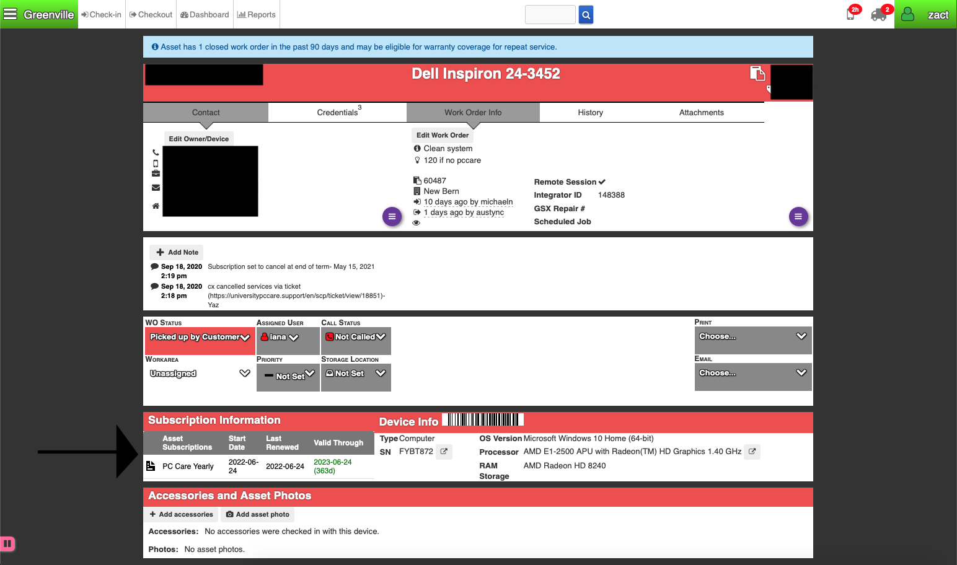Expand the WO Status Picked up by Customer dropdown

[x=199, y=338]
